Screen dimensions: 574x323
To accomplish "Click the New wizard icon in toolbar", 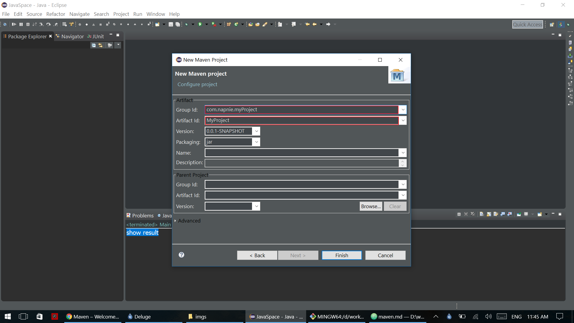I will coord(157,24).
